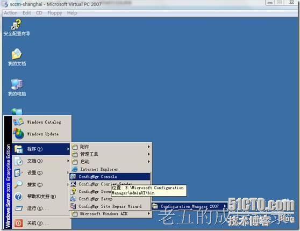Click the 程序(P) folder icon
This screenshot has height=231, width=300.
(x=19, y=149)
